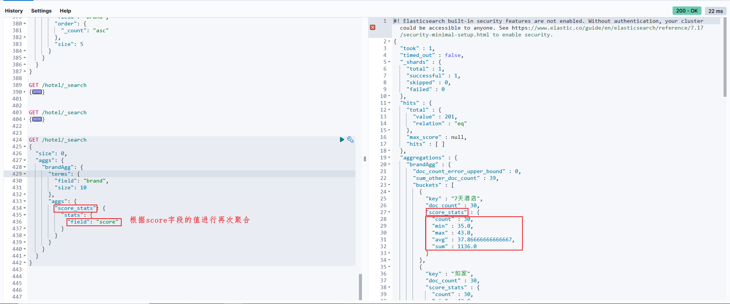Click the security warning text on output line 1

pos(549,28)
